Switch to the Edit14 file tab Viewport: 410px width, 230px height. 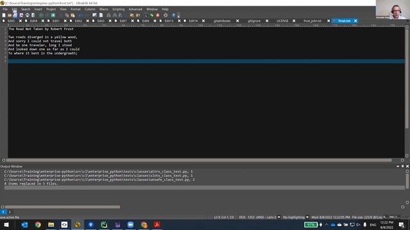(x=193, y=21)
